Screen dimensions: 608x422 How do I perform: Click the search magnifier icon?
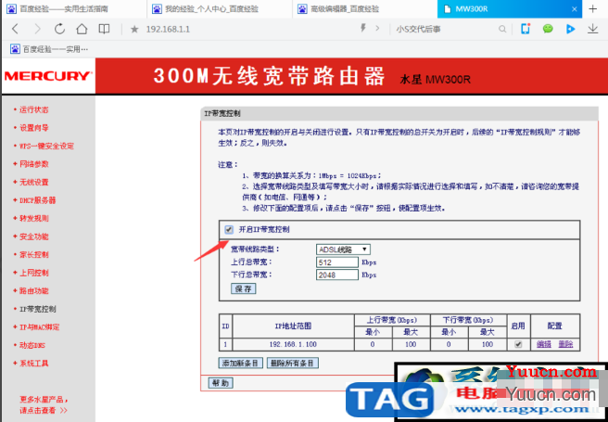coord(502,29)
